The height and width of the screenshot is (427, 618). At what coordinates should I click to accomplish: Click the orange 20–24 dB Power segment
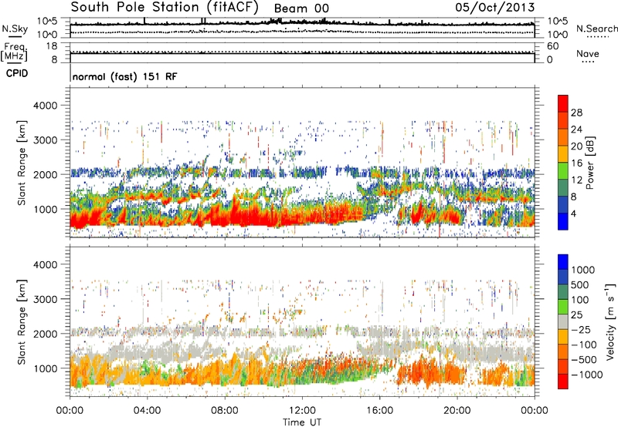tap(563, 137)
